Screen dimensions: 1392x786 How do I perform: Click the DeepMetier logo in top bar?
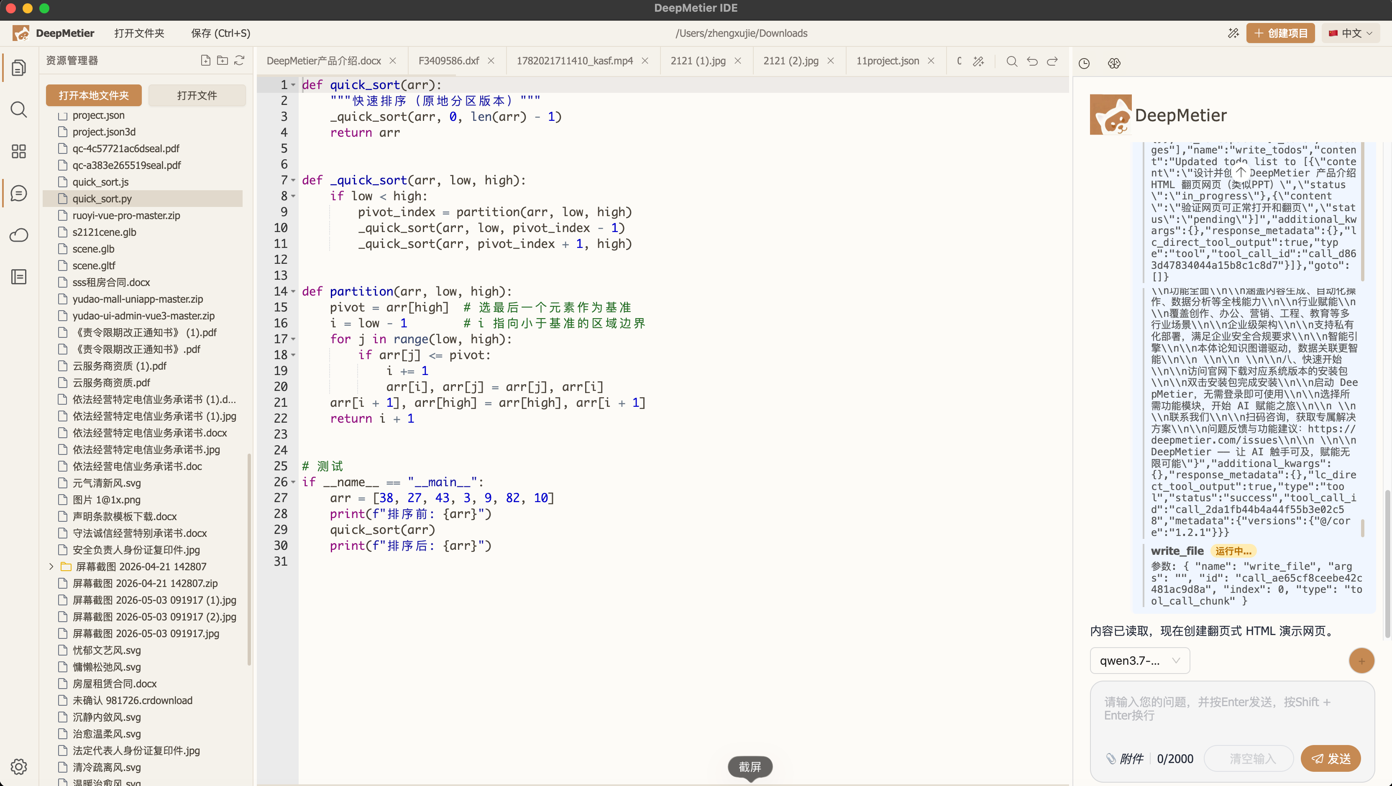(x=21, y=33)
